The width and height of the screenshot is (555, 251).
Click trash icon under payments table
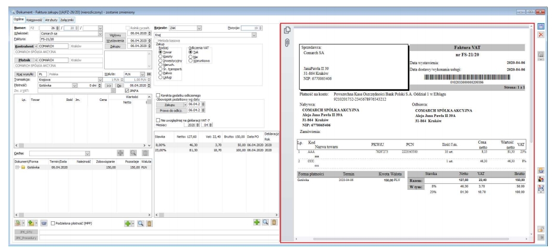(x=149, y=224)
